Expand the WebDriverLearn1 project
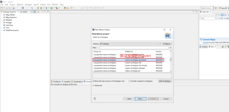The height and width of the screenshot is (112, 229). [x=2, y=30]
